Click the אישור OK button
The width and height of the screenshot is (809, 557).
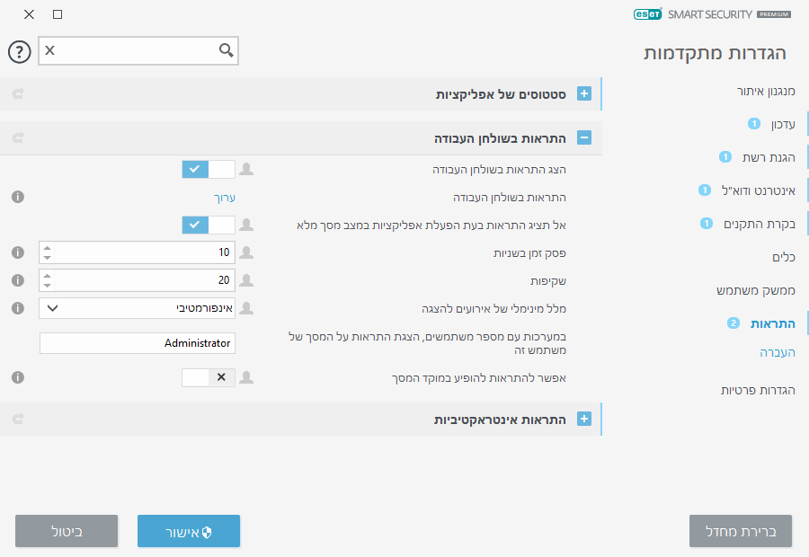click(x=189, y=531)
